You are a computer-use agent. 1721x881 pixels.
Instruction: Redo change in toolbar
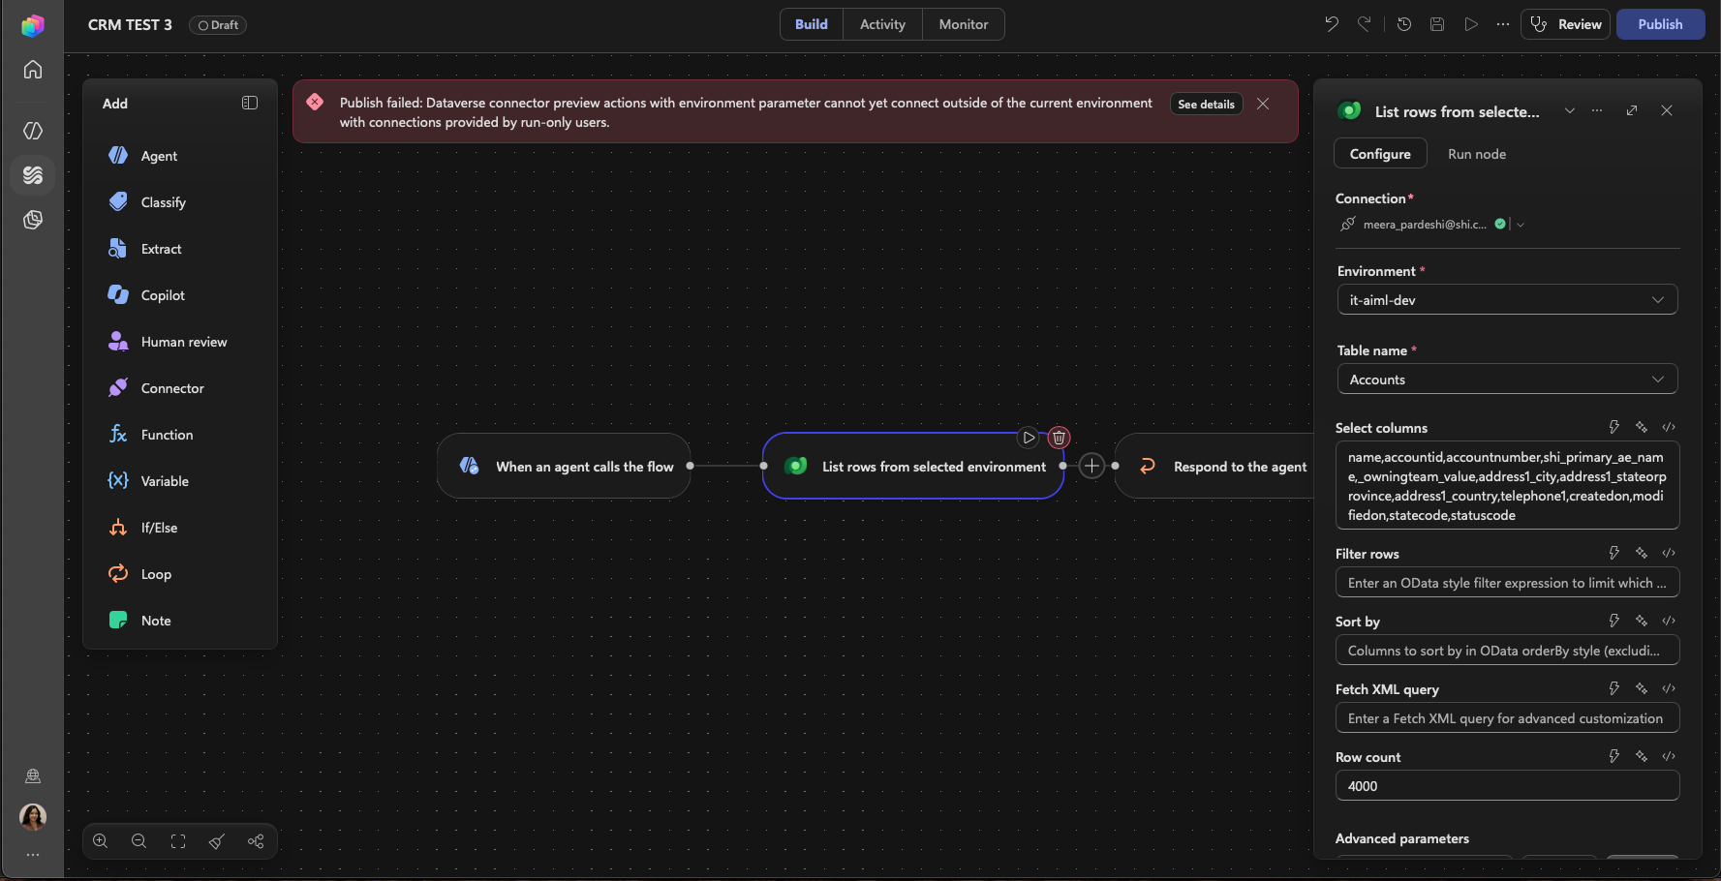point(1365,24)
